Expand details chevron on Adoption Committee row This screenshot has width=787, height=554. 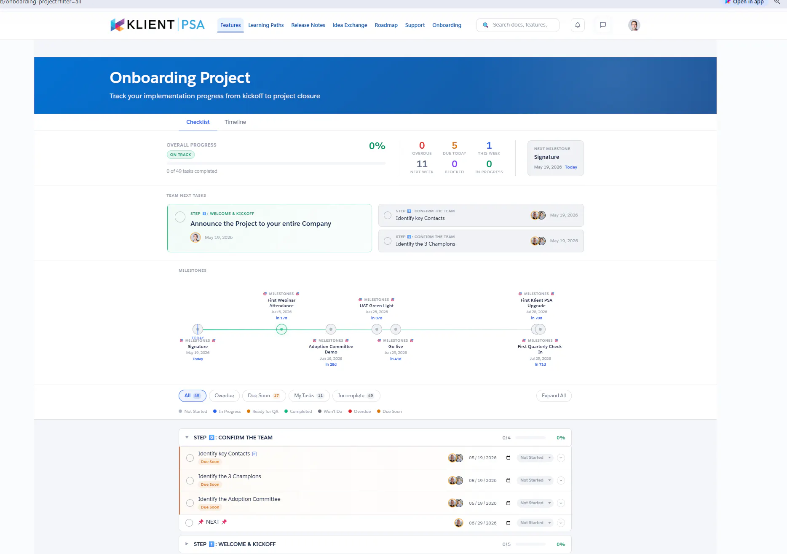pyautogui.click(x=561, y=503)
